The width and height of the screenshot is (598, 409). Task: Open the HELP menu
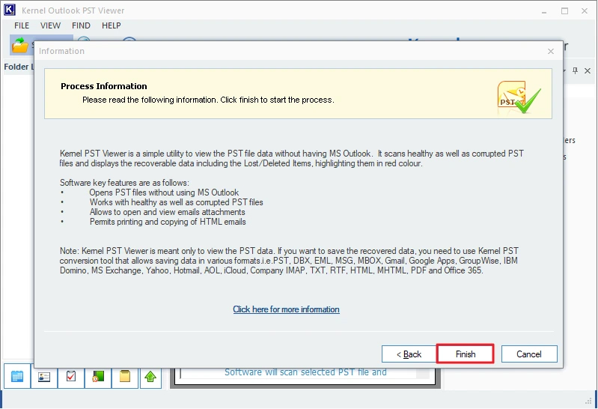111,25
